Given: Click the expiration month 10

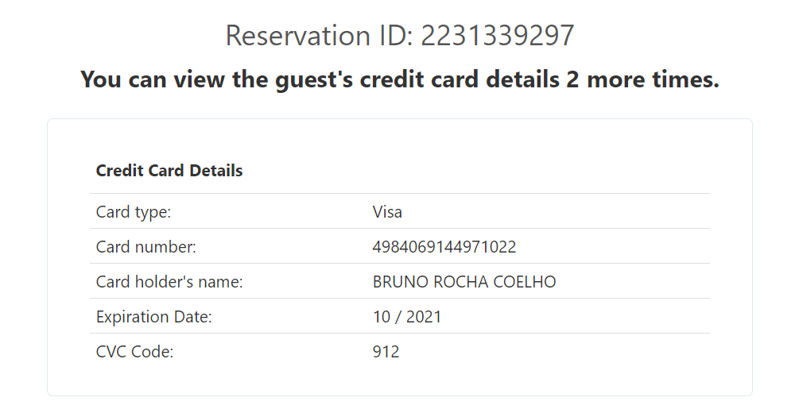Looking at the screenshot, I should tap(382, 317).
